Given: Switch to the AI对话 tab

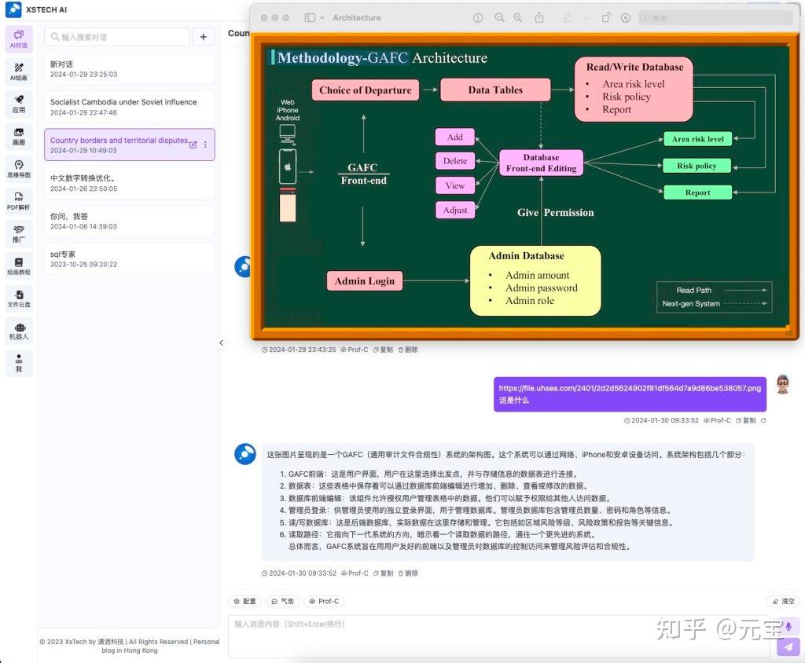Looking at the screenshot, I should pyautogui.click(x=18, y=38).
